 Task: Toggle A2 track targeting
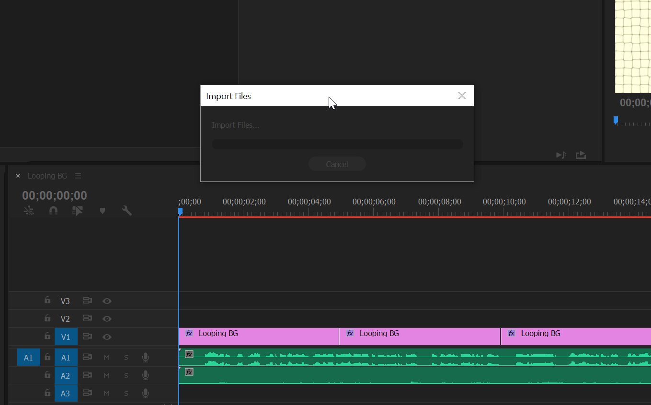66,376
